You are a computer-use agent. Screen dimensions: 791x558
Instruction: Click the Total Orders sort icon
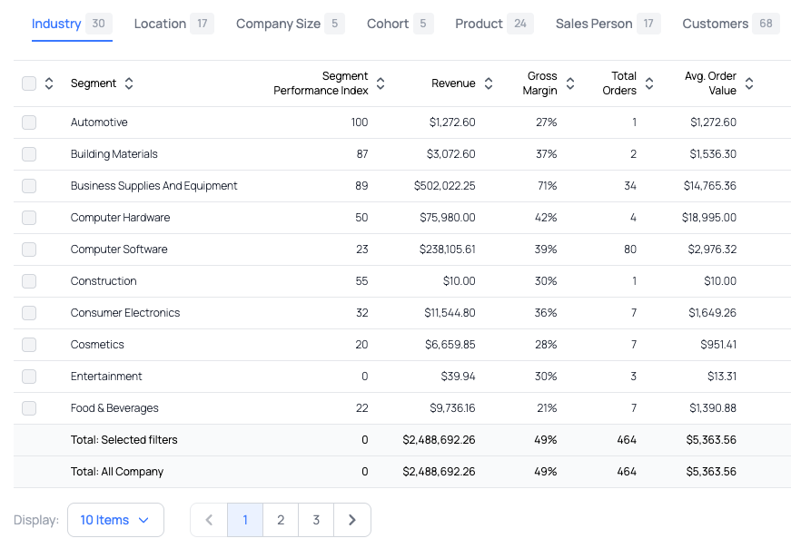[649, 83]
